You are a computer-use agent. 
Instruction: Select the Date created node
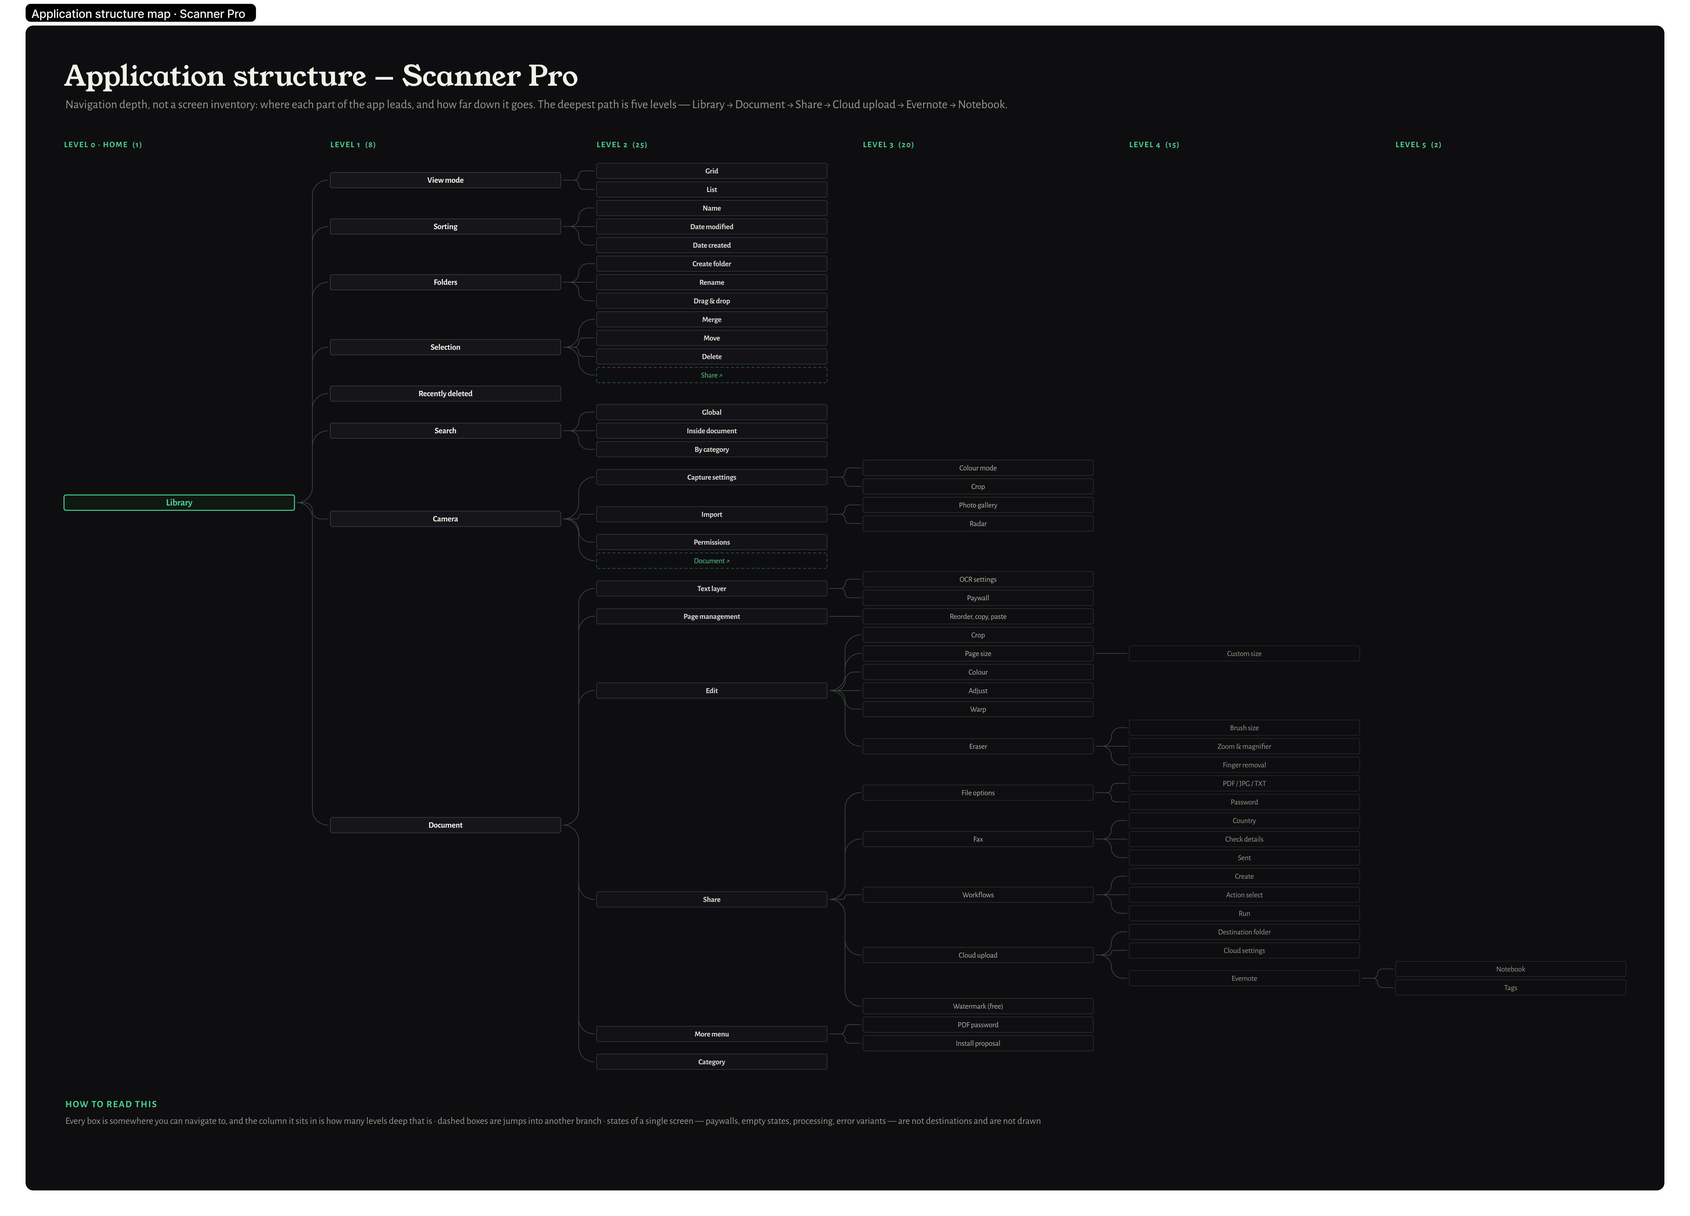(x=712, y=245)
